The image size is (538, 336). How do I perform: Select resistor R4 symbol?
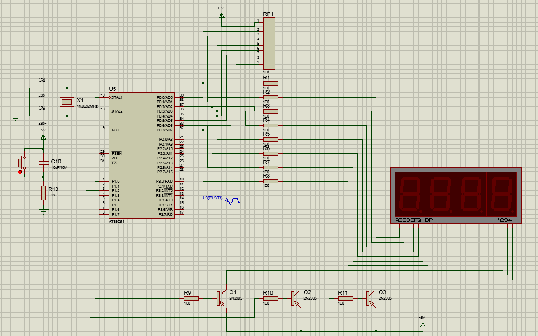click(270, 126)
